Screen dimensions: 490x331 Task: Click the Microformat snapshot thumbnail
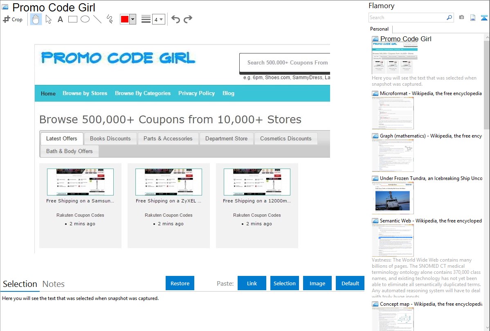393,113
